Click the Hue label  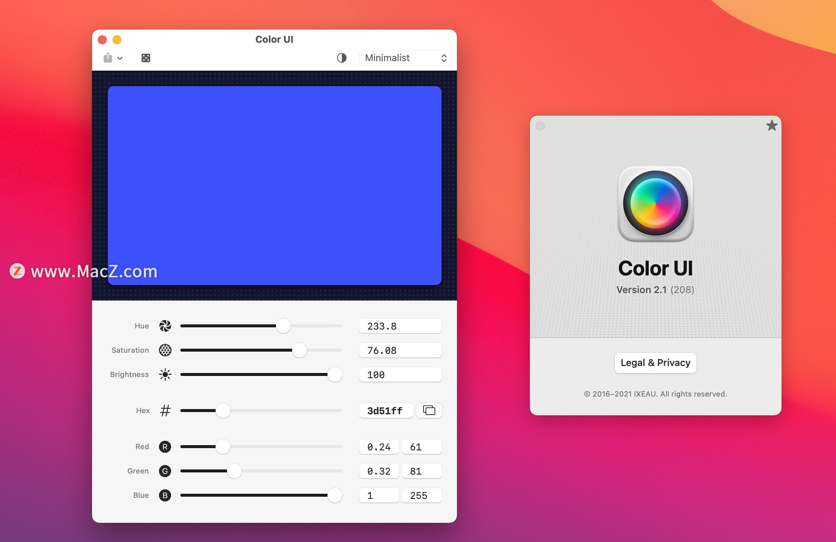[x=142, y=326]
